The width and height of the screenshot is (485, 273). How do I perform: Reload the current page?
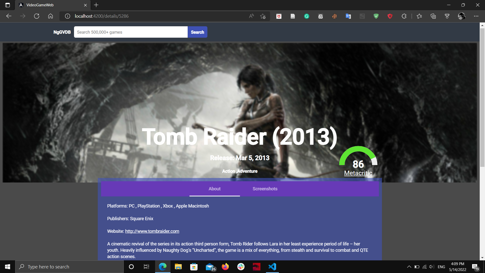click(x=37, y=16)
